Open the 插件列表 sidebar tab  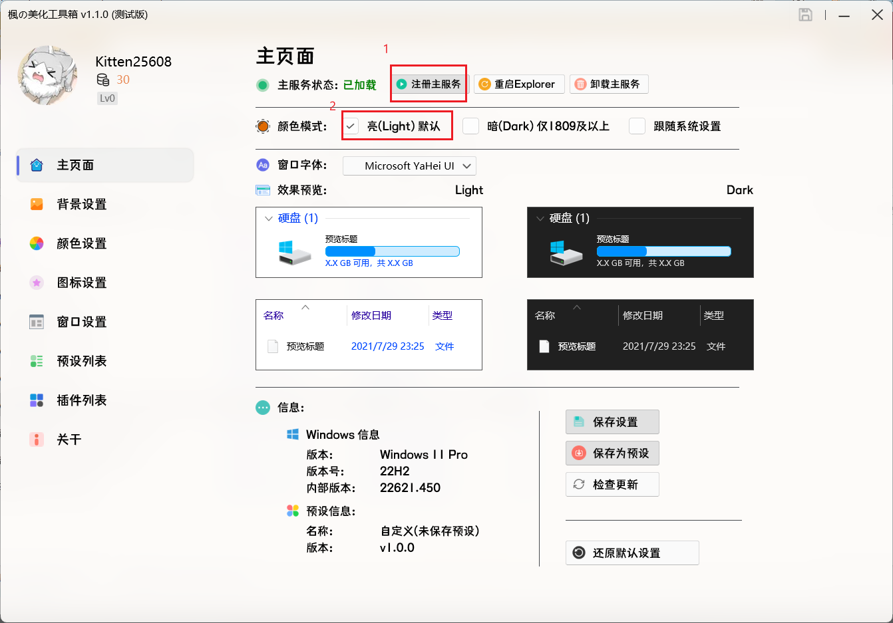point(105,400)
